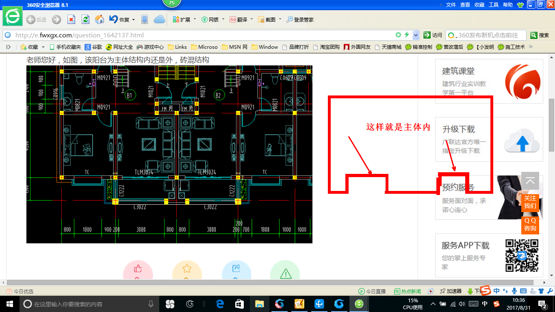Expand the 翻译 dropdown arrow

[251, 19]
